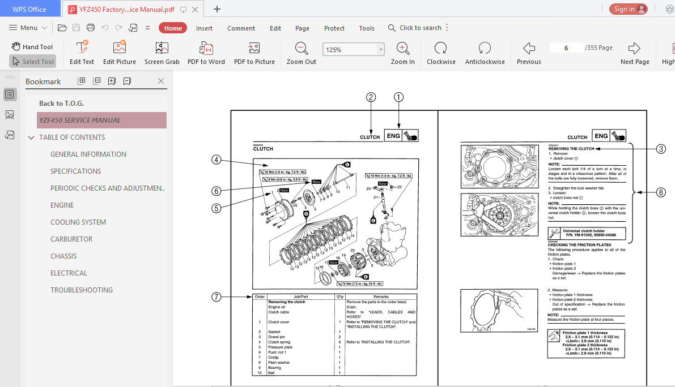The image size is (675, 387).
Task: Click the Collapse all bookmarks icon
Action: (x=96, y=81)
